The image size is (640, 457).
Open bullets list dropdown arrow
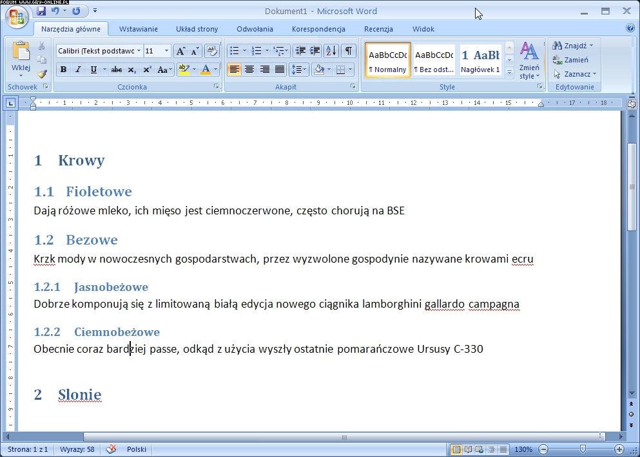(244, 51)
